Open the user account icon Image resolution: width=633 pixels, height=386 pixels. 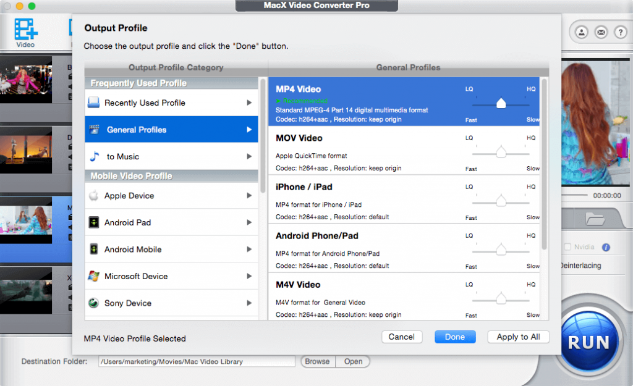(x=581, y=32)
